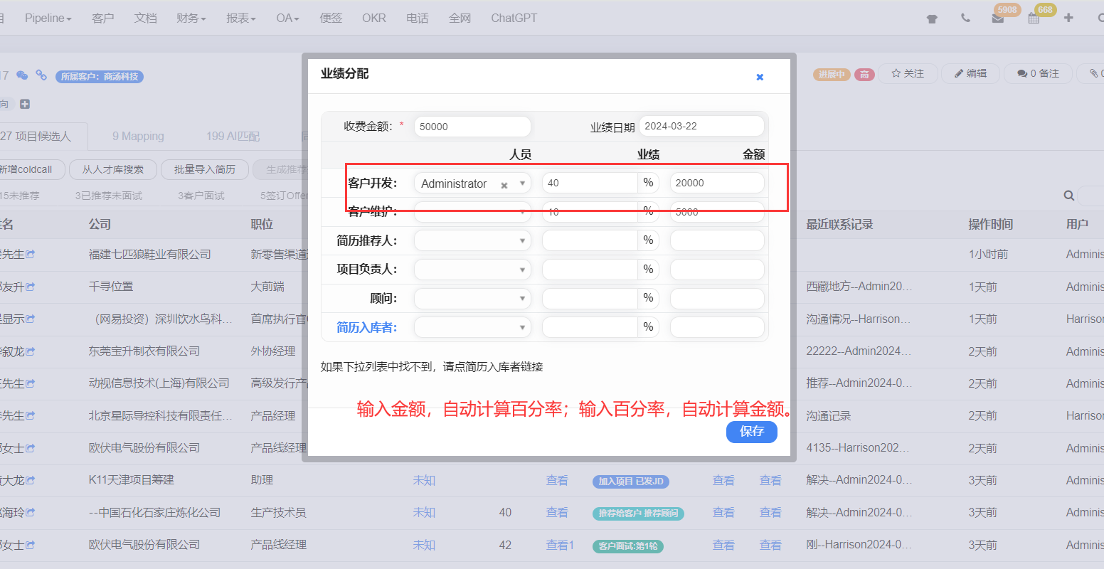Click the T-shirt icon in the top bar
This screenshot has height=569, width=1104.
pos(932,18)
